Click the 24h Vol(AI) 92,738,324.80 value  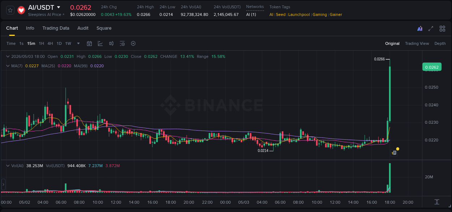[x=195, y=15]
